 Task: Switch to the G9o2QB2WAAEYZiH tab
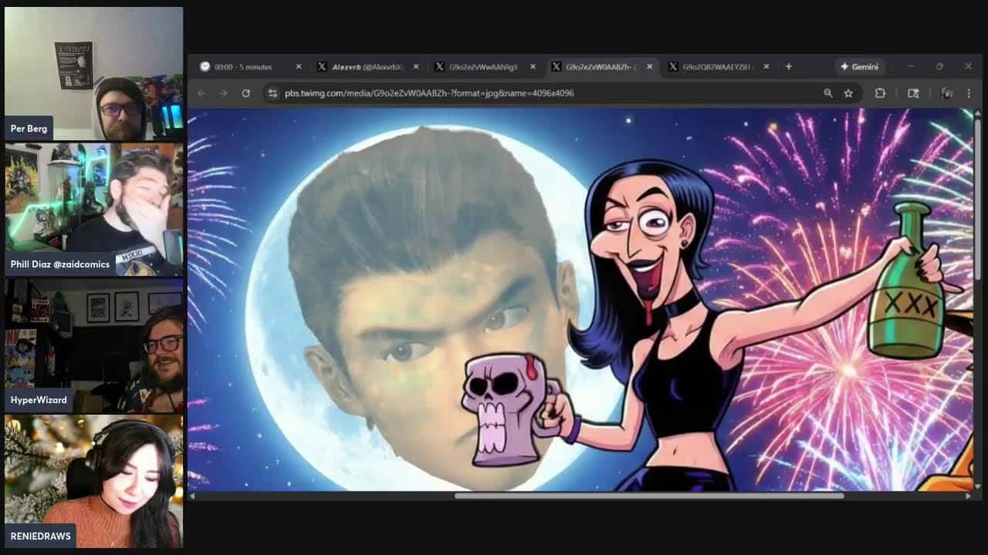click(x=714, y=67)
